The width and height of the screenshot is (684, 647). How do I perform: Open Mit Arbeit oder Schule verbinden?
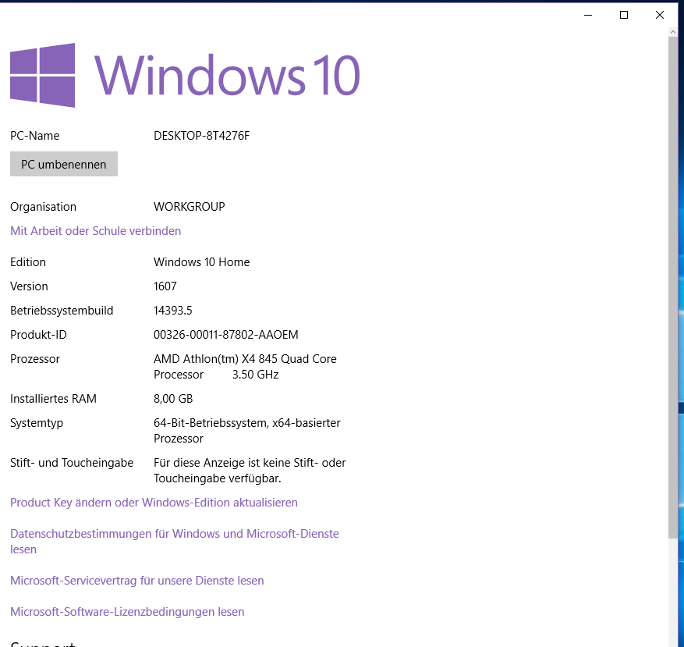(x=95, y=231)
